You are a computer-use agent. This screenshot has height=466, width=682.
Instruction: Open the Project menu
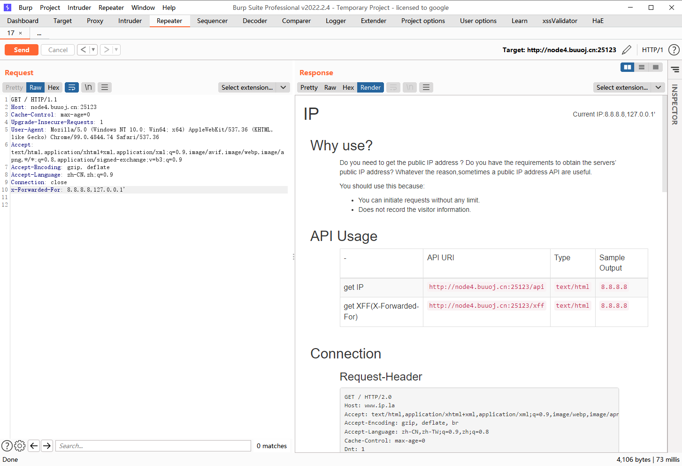point(50,8)
